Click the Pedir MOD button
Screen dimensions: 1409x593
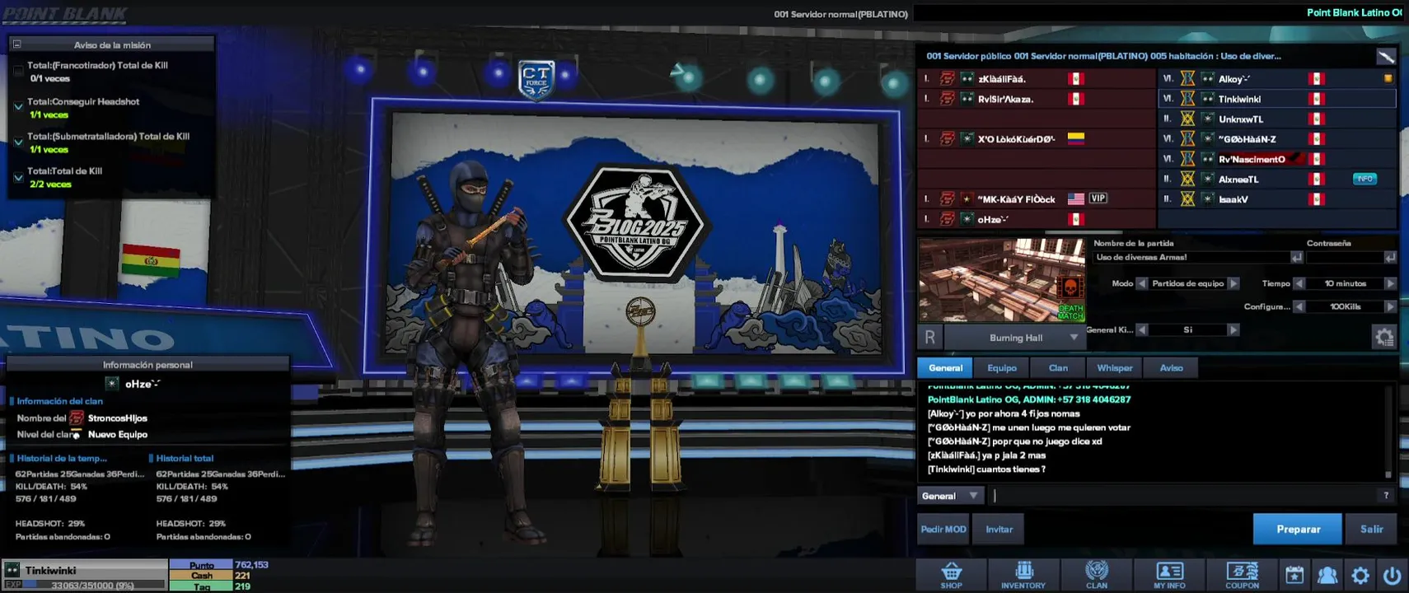pos(943,529)
